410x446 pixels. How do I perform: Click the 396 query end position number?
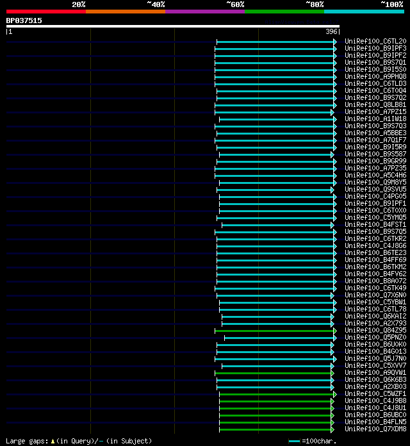331,31
